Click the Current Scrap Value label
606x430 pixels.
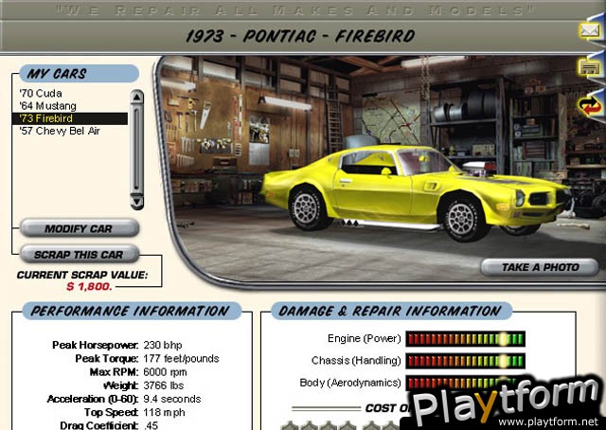click(82, 275)
